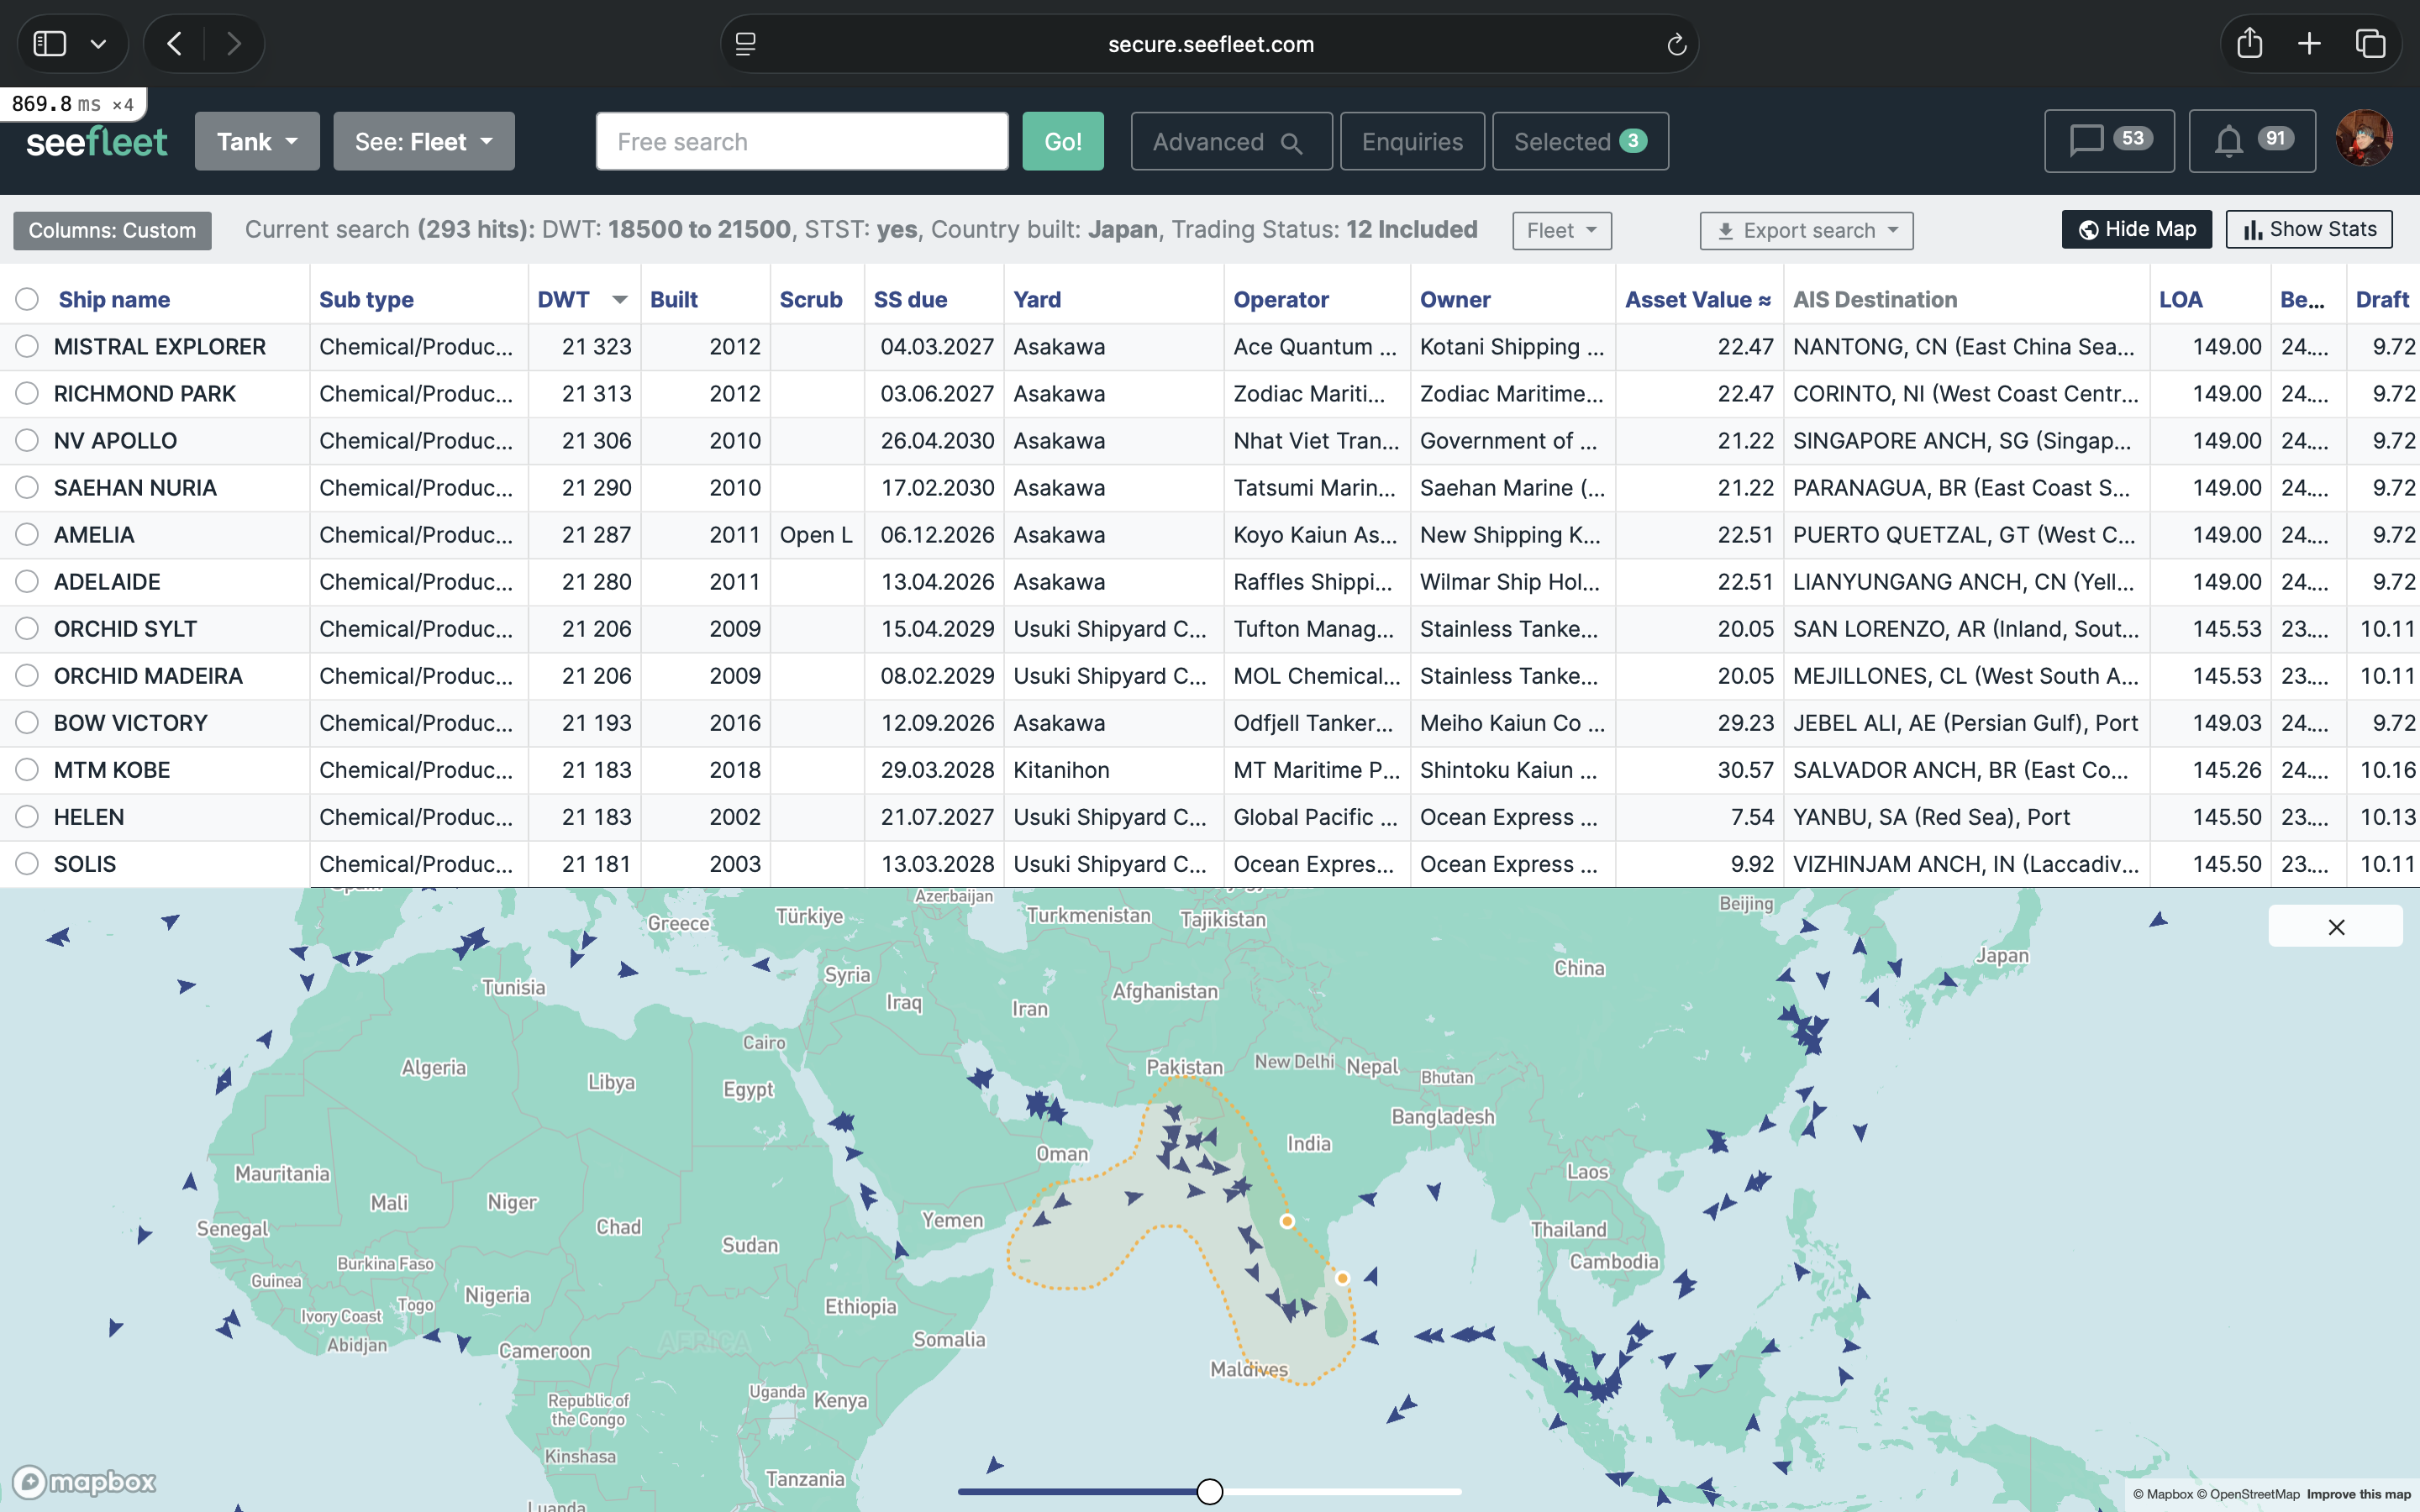Open the Enquiries tab
Viewport: 2420px width, 1512px height.
tap(1411, 141)
